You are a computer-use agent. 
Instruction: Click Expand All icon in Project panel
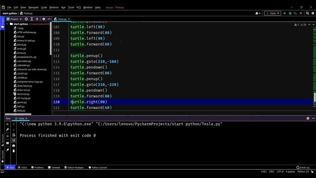[x=32, y=19]
